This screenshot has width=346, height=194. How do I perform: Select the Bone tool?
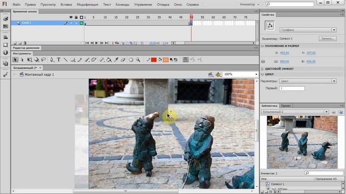102,60
